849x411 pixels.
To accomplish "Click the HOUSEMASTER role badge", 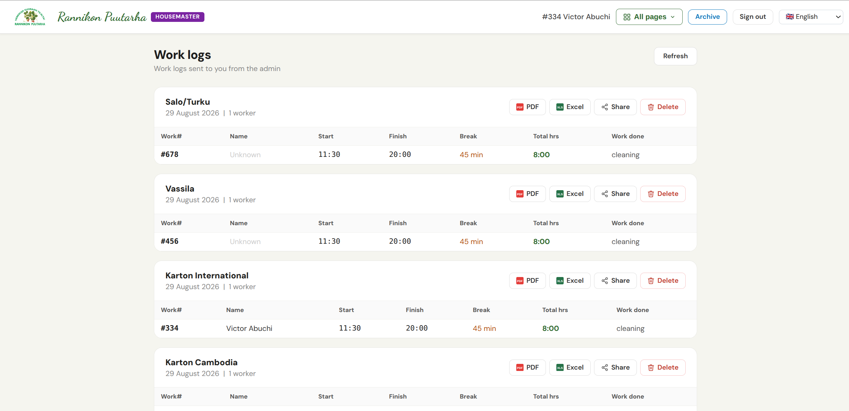I will tap(177, 17).
